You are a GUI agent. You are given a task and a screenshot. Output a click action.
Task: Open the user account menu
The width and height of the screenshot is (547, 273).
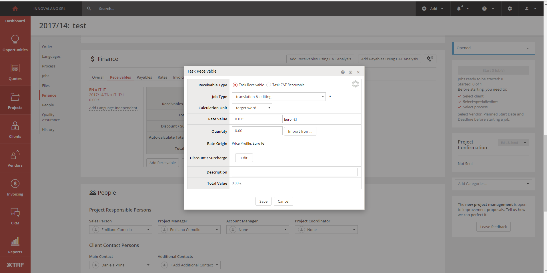tap(530, 9)
